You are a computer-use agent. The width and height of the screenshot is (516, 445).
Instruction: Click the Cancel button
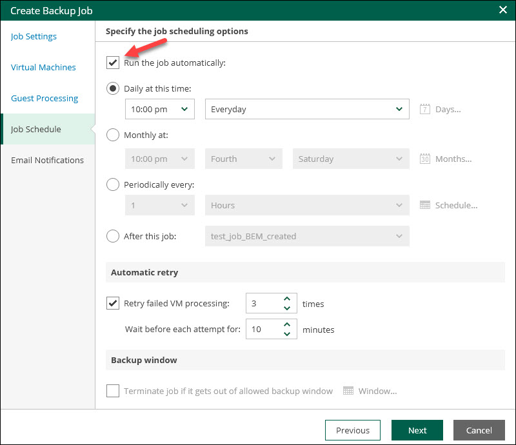pos(479,430)
